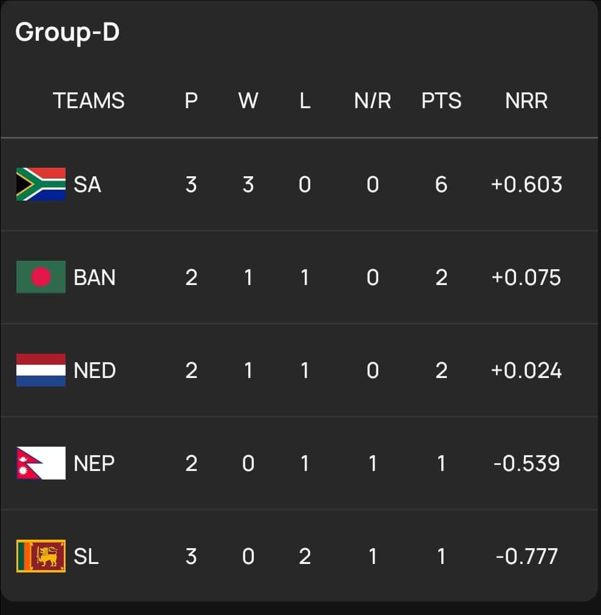Click the Nepal flag icon
Viewport: 601px width, 615px height.
click(41, 463)
